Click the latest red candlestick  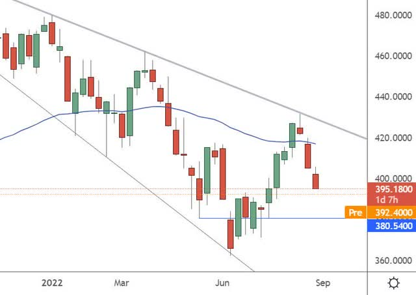coord(316,180)
